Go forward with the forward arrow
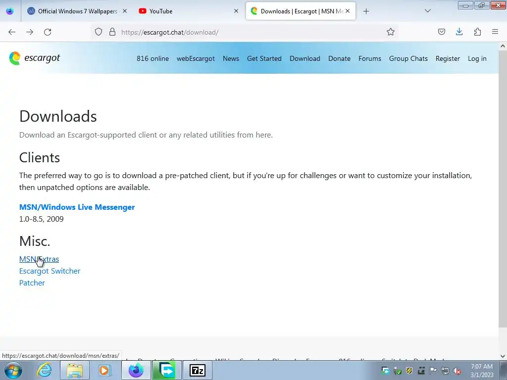Image resolution: width=507 pixels, height=380 pixels. 30,32
